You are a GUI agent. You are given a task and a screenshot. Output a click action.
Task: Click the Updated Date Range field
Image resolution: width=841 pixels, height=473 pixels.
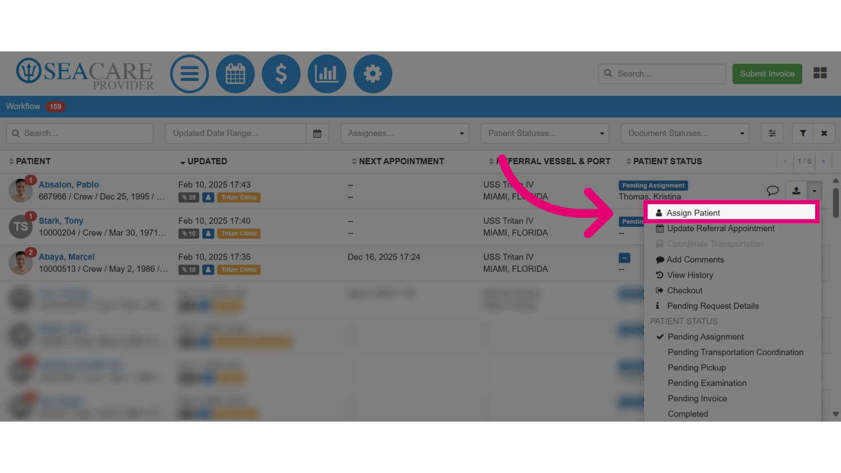click(x=236, y=133)
